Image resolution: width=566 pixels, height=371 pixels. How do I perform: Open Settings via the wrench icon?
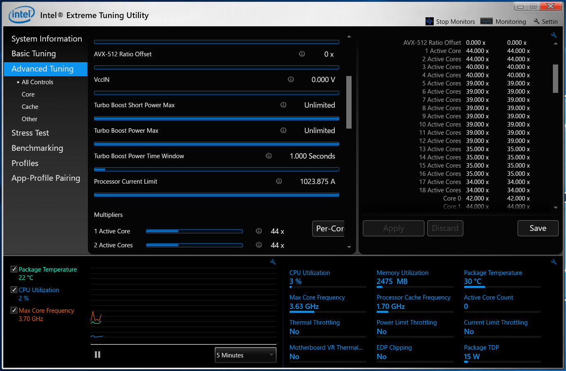point(536,21)
